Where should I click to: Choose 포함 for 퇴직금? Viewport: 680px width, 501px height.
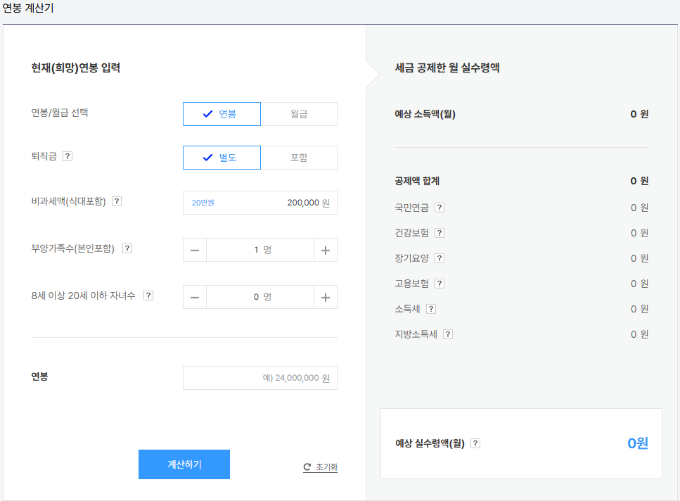(299, 158)
